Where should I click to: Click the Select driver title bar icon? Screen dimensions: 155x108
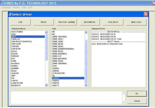[10, 14]
